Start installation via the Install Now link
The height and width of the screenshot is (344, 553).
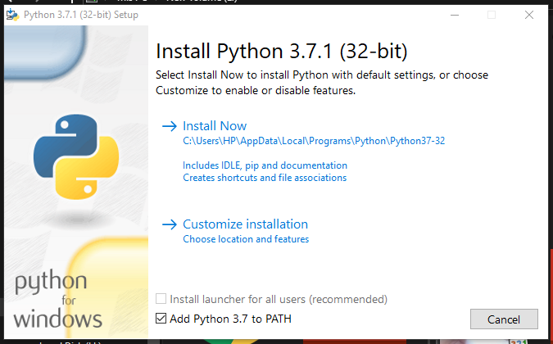coord(214,126)
